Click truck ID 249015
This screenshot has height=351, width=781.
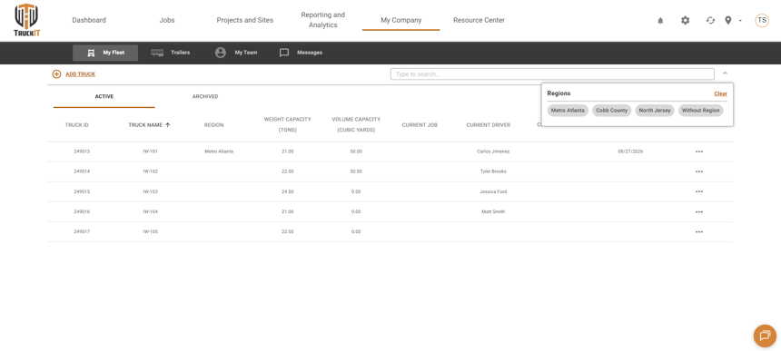(82, 191)
